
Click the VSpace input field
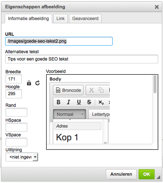[x=16, y=142]
